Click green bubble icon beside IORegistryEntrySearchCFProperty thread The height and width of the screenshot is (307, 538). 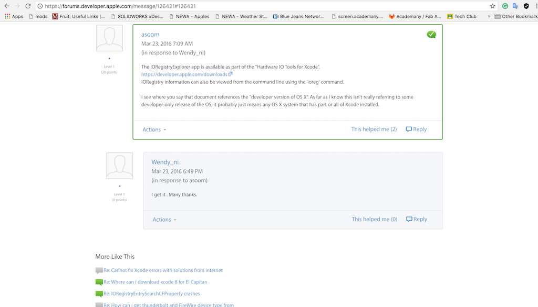[99, 294]
